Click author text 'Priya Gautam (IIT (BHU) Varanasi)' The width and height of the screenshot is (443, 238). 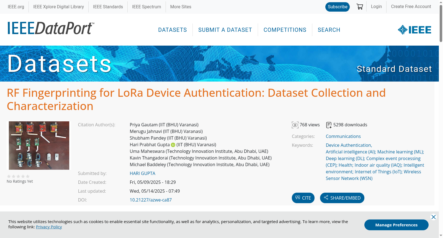click(164, 125)
